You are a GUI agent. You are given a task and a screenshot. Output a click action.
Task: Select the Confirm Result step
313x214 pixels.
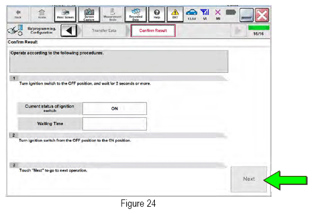[153, 30]
